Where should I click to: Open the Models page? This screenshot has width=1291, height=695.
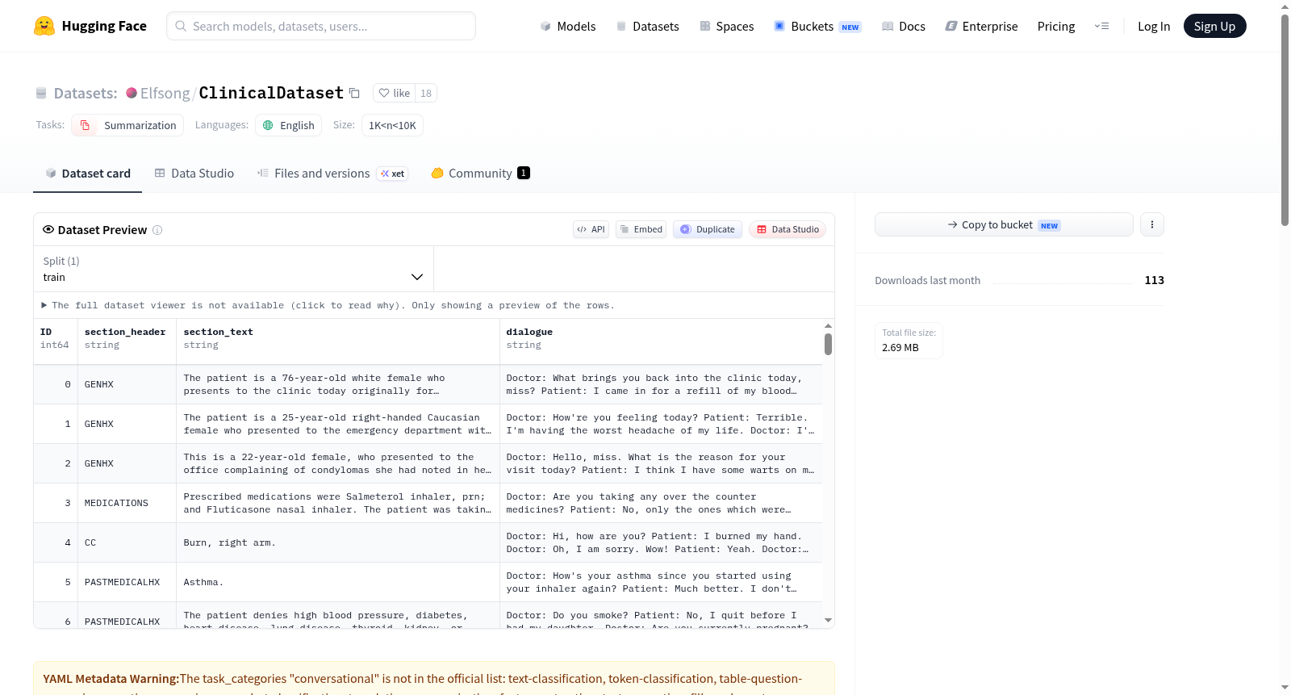[568, 26]
